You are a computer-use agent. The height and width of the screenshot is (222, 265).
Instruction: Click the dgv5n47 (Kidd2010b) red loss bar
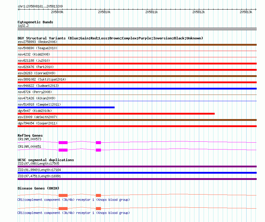click(116, 114)
